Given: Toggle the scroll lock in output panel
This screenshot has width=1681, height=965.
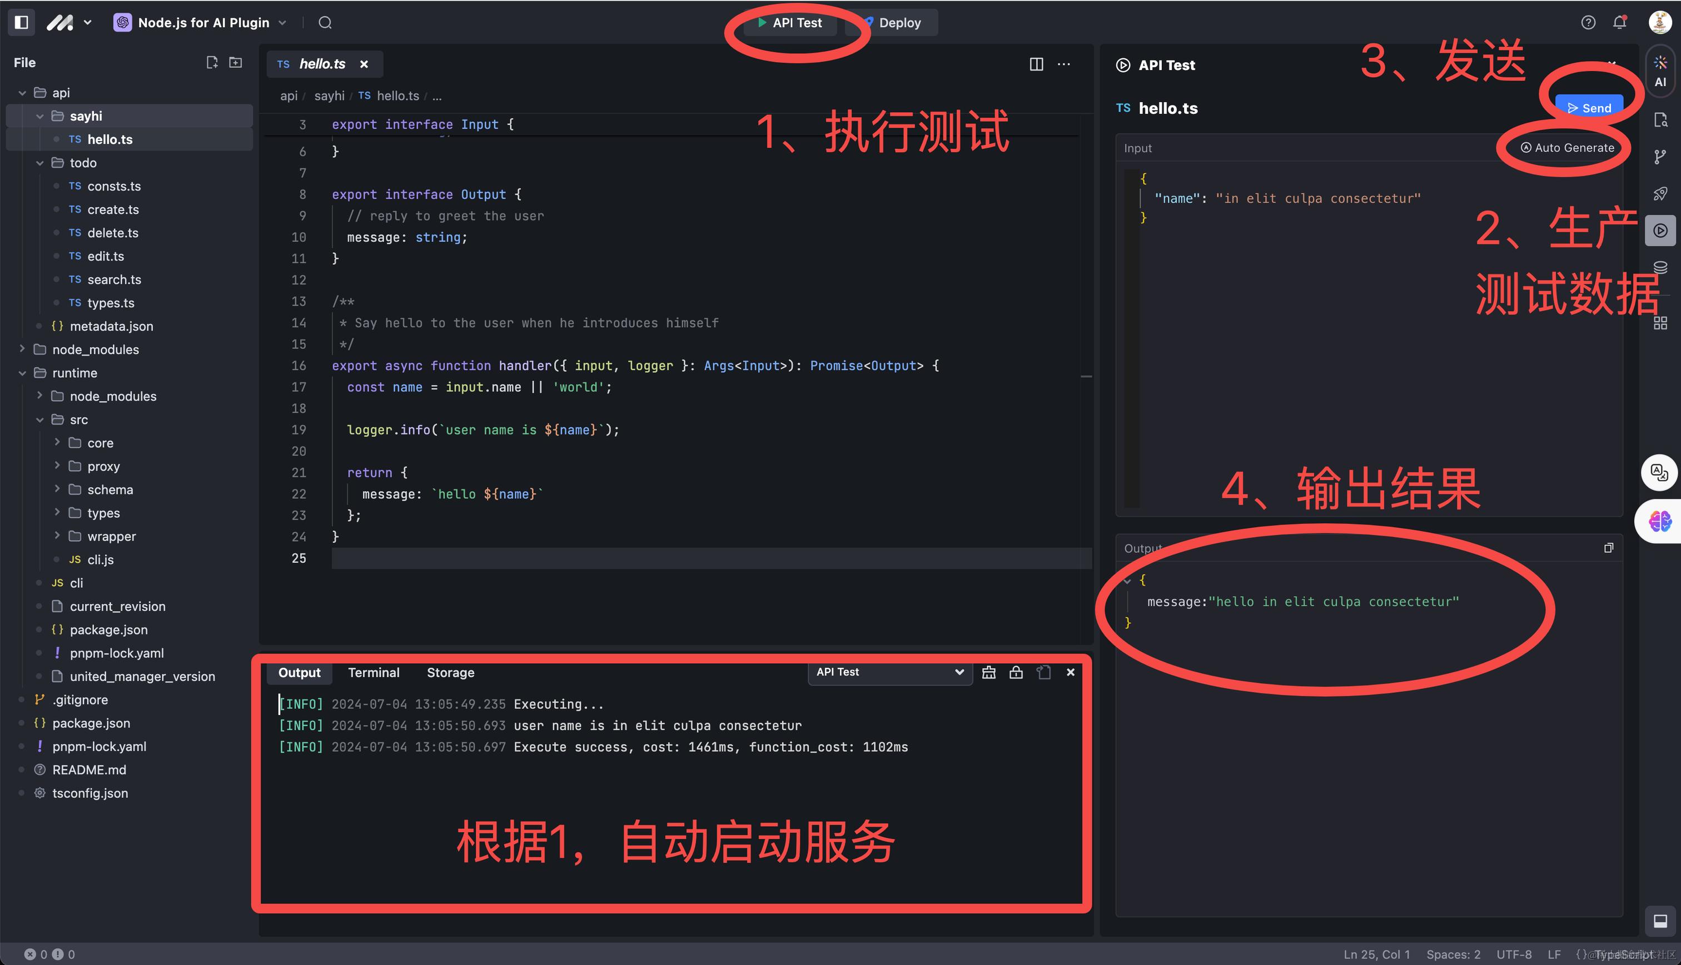Looking at the screenshot, I should pyautogui.click(x=1015, y=672).
